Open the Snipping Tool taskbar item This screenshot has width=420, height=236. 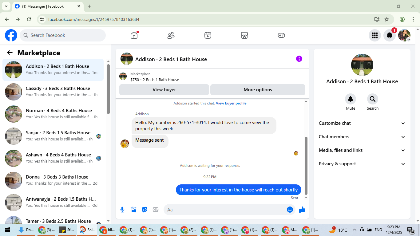pos(87,230)
